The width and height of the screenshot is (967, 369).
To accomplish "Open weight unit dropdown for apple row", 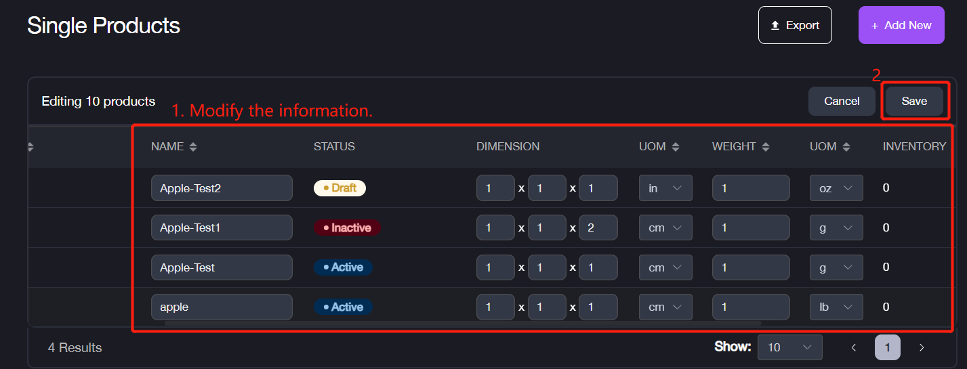I will [836, 307].
